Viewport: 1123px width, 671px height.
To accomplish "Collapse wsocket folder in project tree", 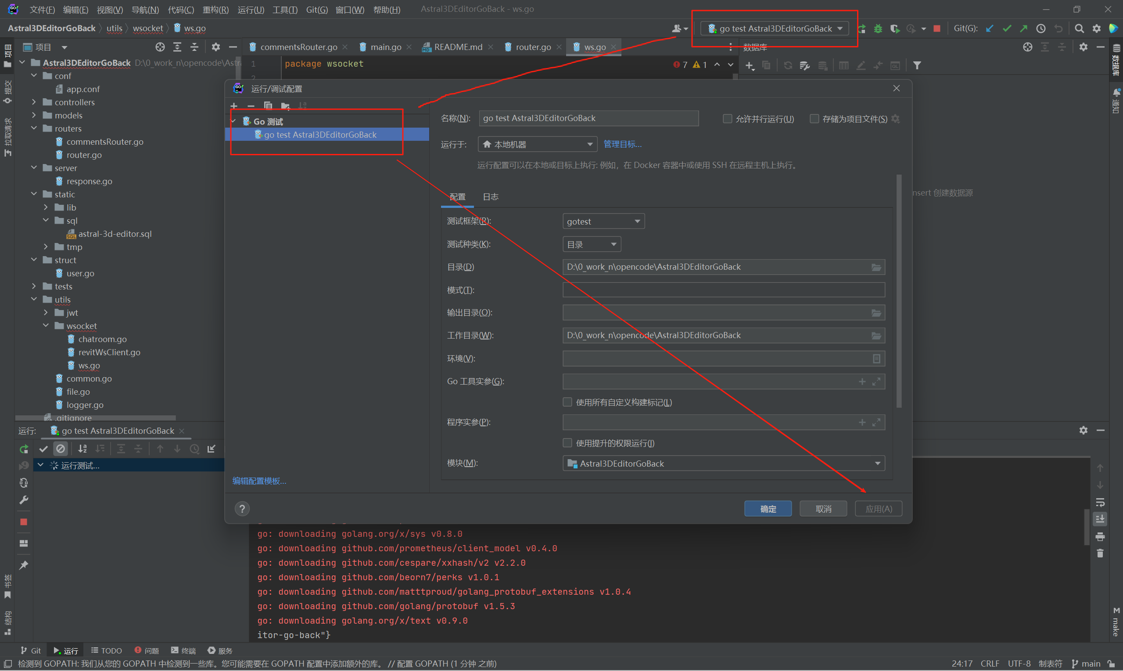I will tap(46, 325).
